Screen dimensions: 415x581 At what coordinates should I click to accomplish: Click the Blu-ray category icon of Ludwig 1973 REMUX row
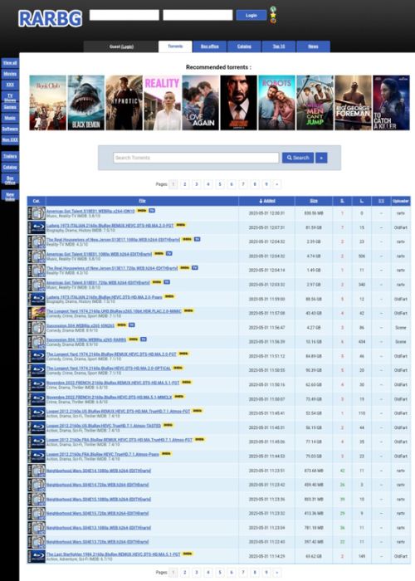click(37, 227)
